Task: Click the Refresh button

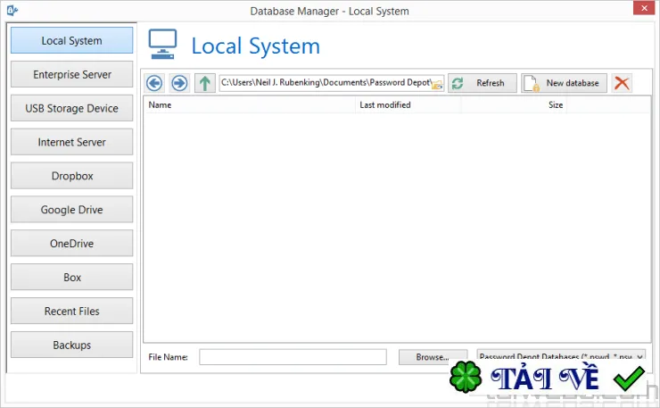Action: pyautogui.click(x=483, y=83)
